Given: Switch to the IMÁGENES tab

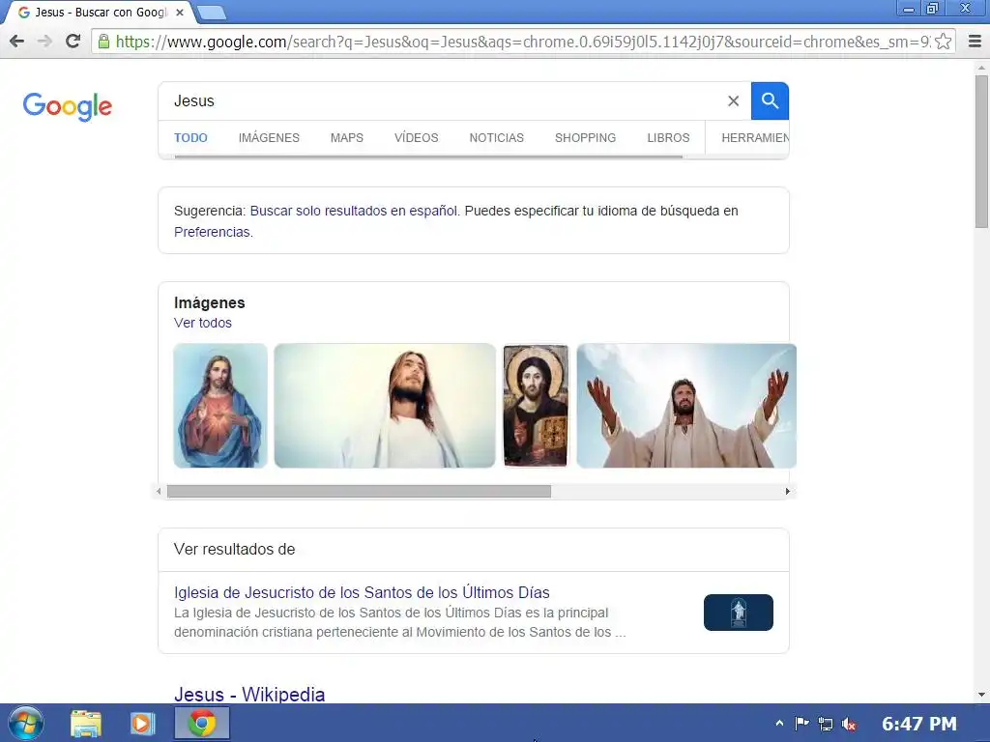Looking at the screenshot, I should (269, 137).
